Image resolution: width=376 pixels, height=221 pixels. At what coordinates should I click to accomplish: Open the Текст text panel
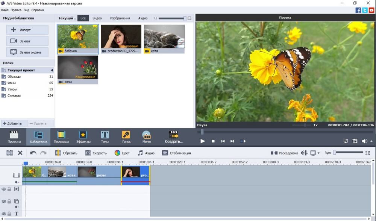click(x=105, y=137)
